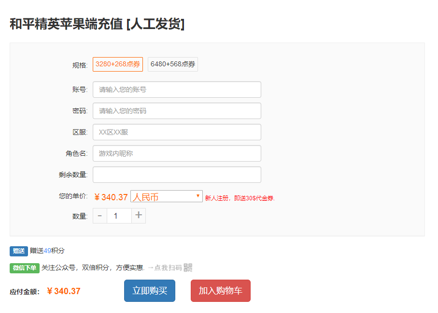Open the 人民币 currency dropdown
Screen dimensions: 438x313
pyautogui.click(x=167, y=196)
